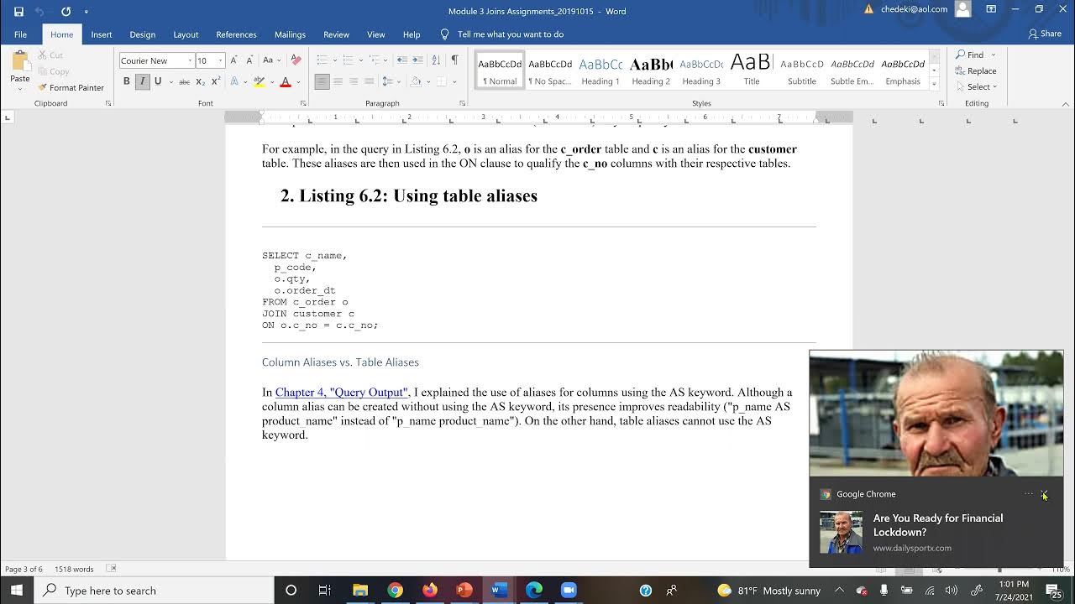This screenshot has width=1075, height=604.
Task: Collapse the ribbon with arrow
Action: pyautogui.click(x=1065, y=104)
